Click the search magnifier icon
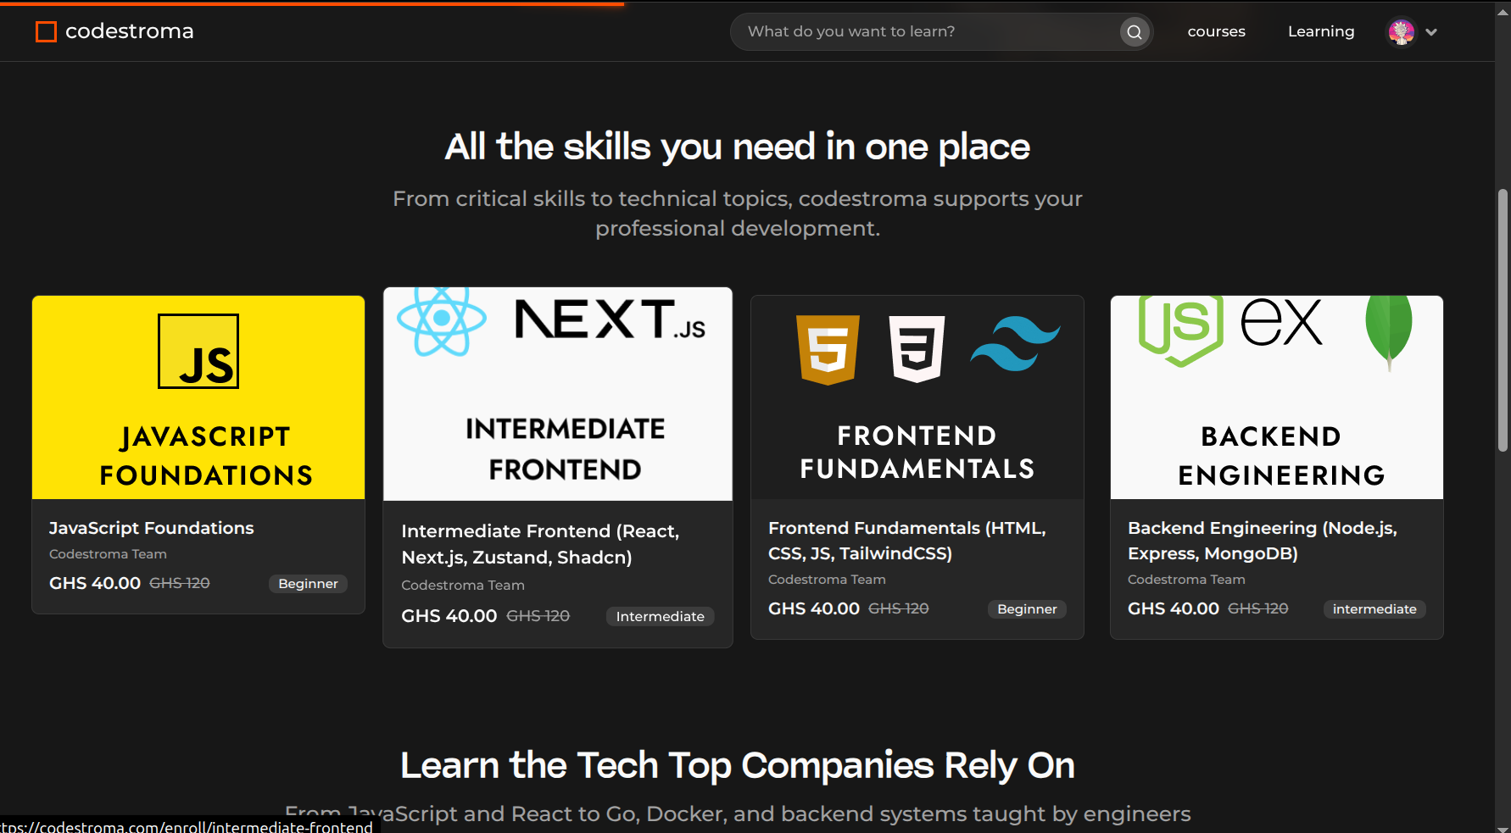1511x833 pixels. click(x=1134, y=32)
